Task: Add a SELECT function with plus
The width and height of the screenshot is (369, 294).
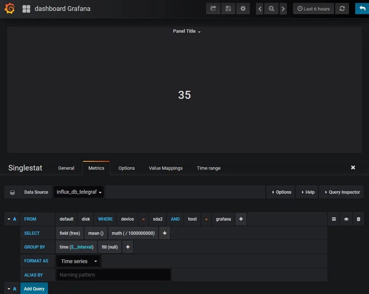Action: [165, 233]
